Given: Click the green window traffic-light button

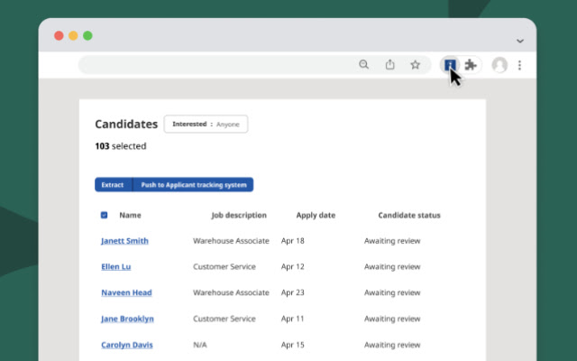Looking at the screenshot, I should coord(87,36).
